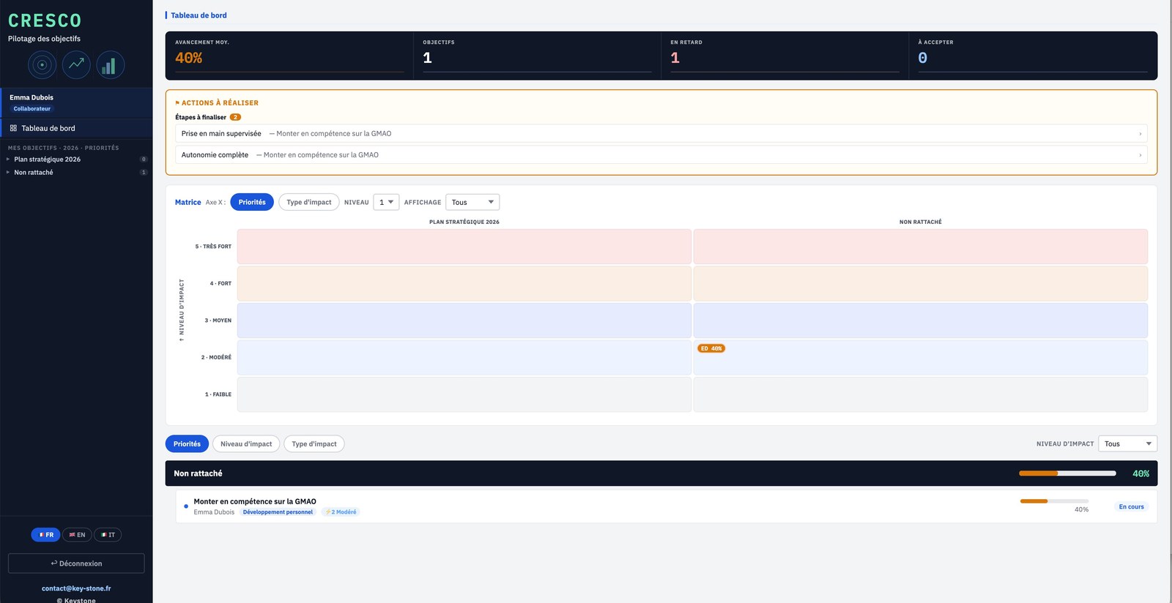Open the Niveau dropdown in Matrice
The image size is (1172, 603).
click(x=386, y=202)
